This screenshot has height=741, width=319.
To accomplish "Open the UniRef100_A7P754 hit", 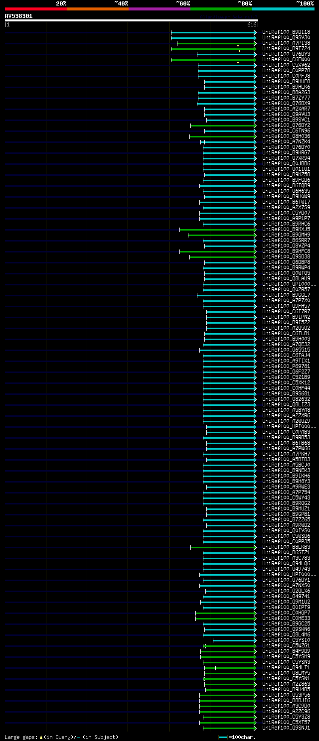I will pos(286,492).
